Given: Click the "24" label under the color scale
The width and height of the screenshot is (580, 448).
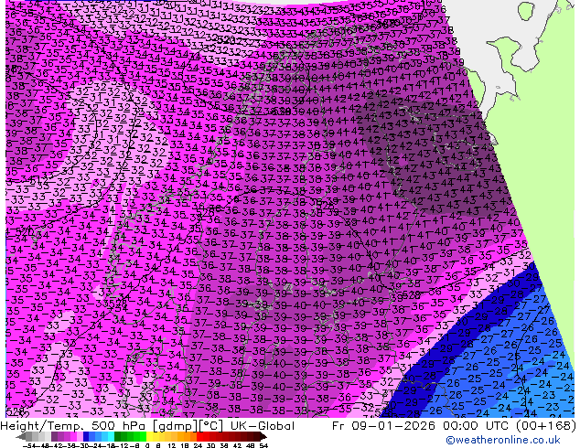Looking at the screenshot, I should tap(198, 445).
